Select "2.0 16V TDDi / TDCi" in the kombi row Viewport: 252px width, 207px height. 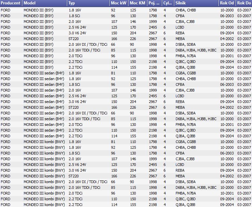pos(84,187)
